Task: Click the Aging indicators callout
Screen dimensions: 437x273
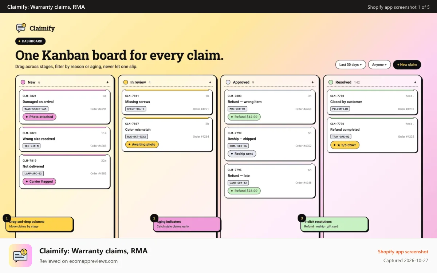Action: (187, 224)
